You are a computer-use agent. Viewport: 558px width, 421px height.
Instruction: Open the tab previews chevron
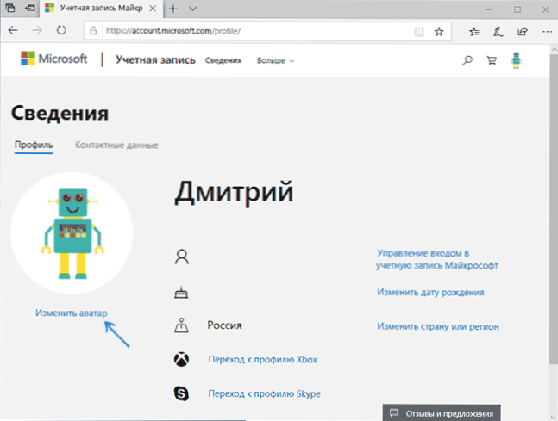pos(192,9)
